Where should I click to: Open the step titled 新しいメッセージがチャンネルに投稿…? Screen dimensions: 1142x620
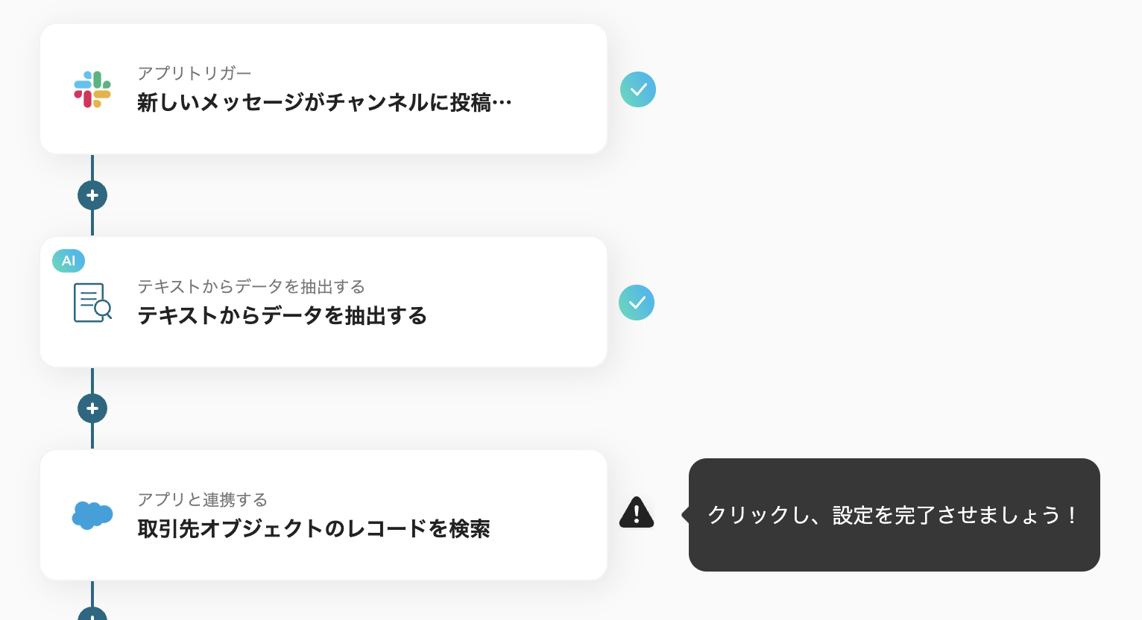click(x=324, y=103)
